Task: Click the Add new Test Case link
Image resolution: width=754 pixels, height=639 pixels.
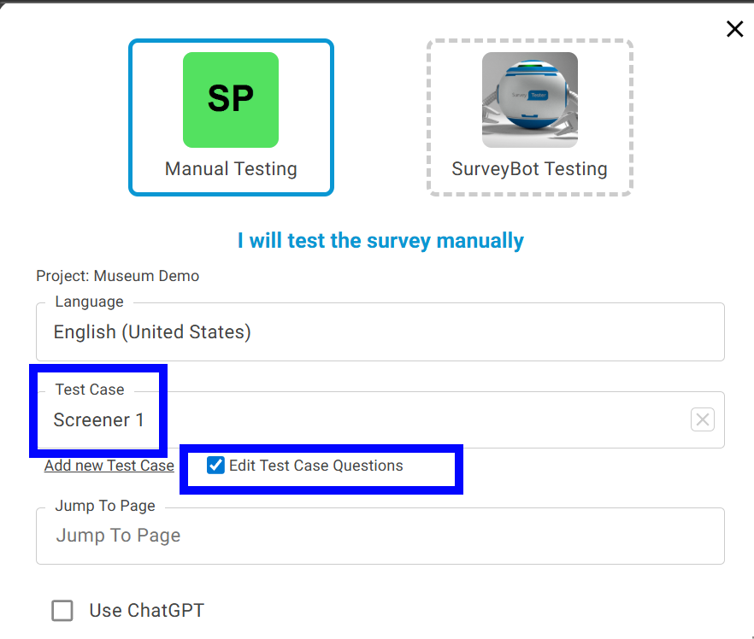Action: [x=109, y=466]
